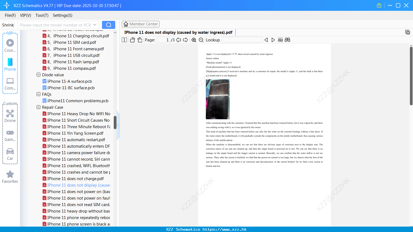
Task: Open the model number dropdown arrow
Action: pos(95,25)
